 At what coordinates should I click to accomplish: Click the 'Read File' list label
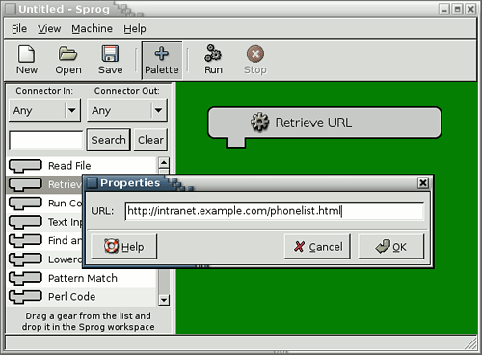(x=69, y=166)
